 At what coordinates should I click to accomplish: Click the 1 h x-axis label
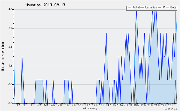coord(19,105)
